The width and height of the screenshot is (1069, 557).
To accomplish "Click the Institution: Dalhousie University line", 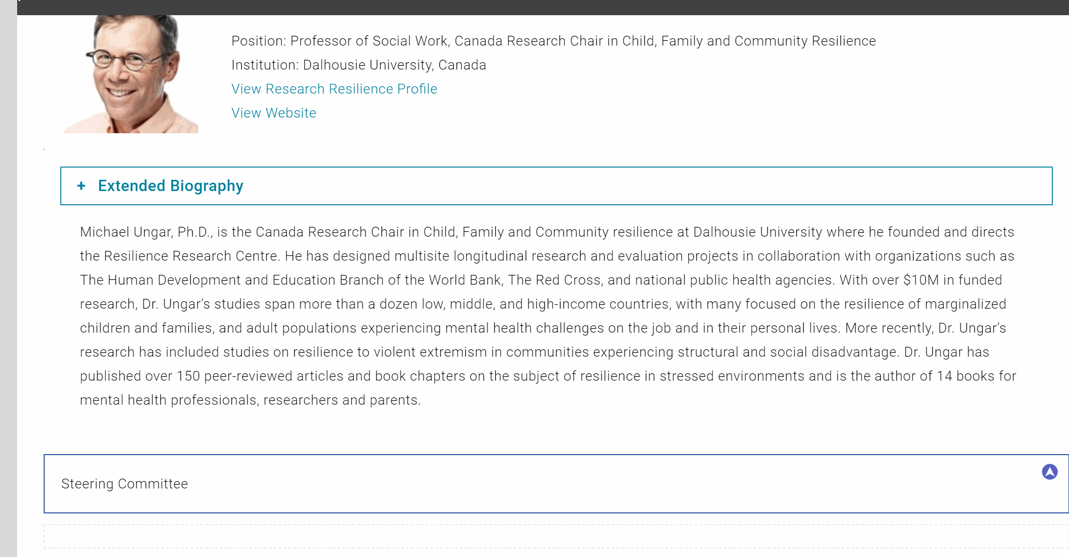I will [x=358, y=65].
